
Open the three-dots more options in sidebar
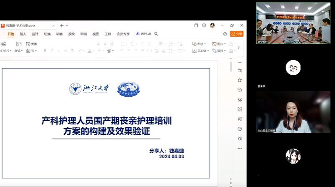(240, 148)
